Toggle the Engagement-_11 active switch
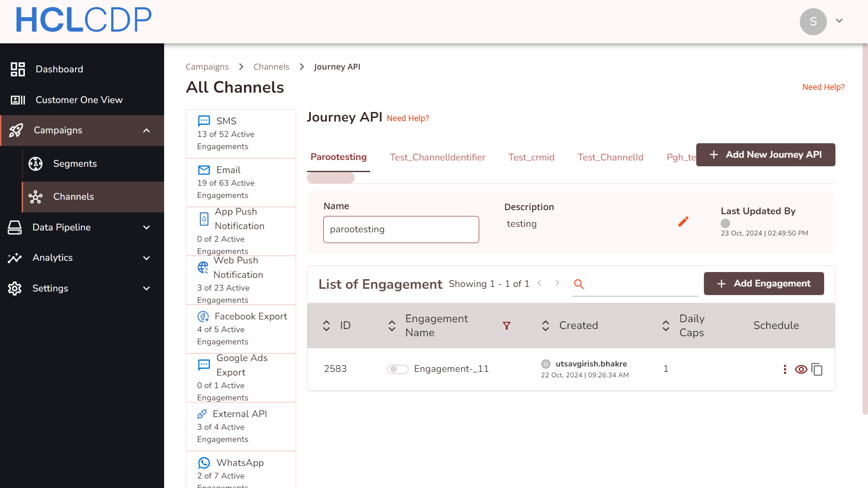This screenshot has height=488, width=868. [397, 369]
